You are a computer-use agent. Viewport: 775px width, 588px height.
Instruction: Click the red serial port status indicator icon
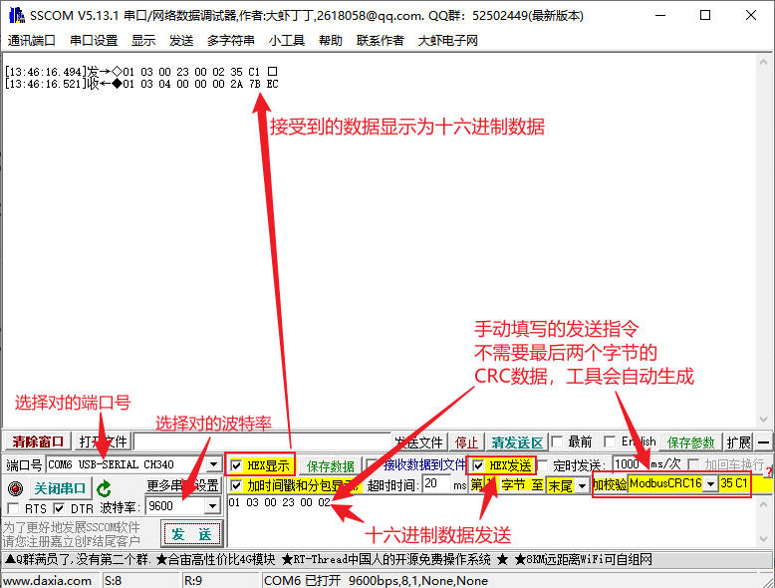pyautogui.click(x=15, y=488)
